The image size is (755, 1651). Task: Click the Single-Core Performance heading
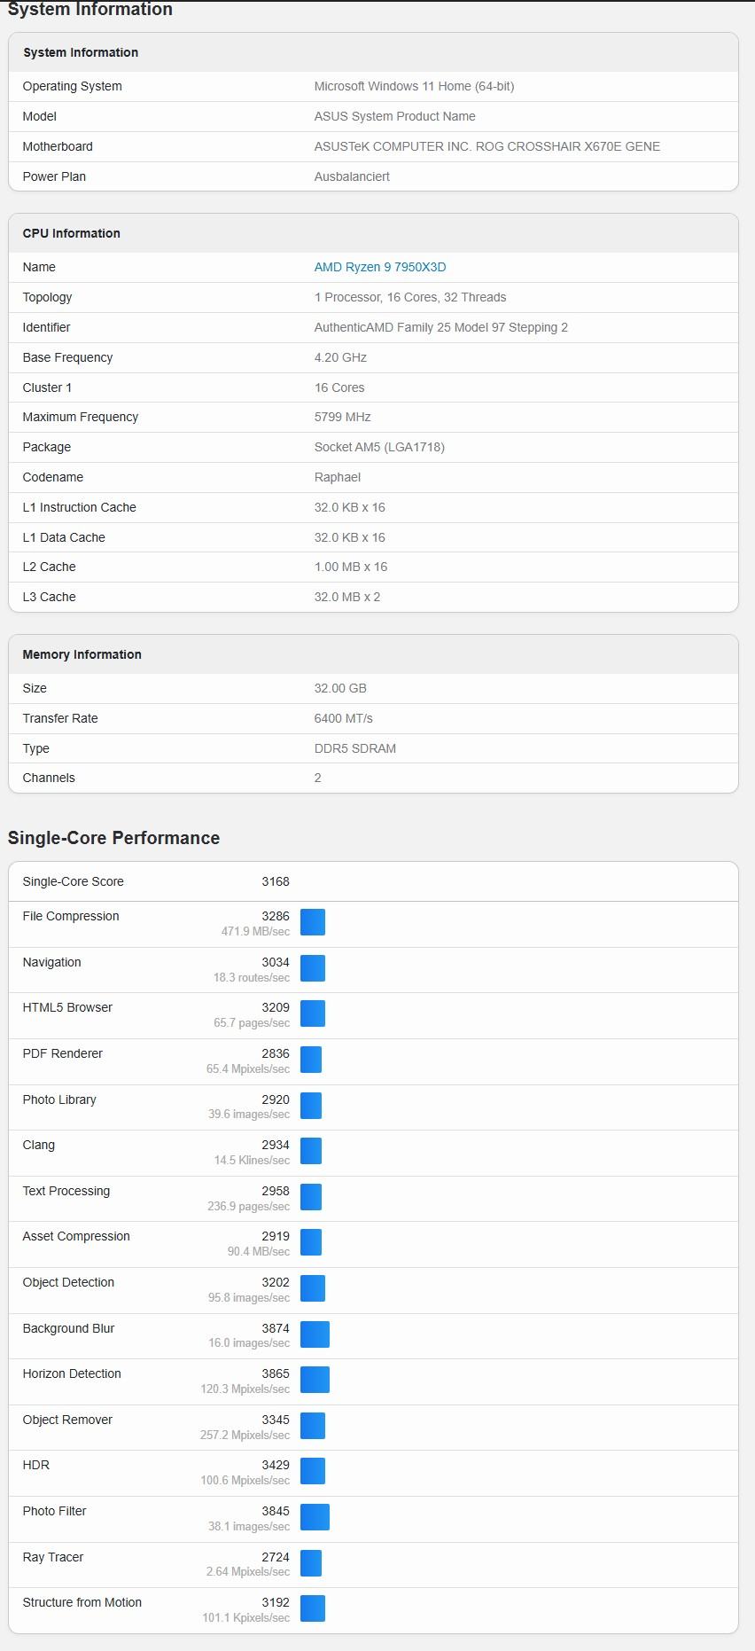pyautogui.click(x=113, y=838)
